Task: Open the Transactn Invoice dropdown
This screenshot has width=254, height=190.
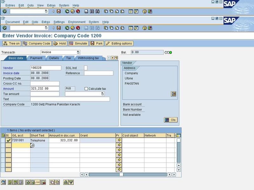Action: [78, 52]
